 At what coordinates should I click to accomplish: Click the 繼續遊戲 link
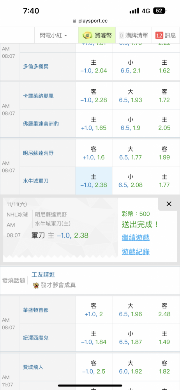coord(136,238)
